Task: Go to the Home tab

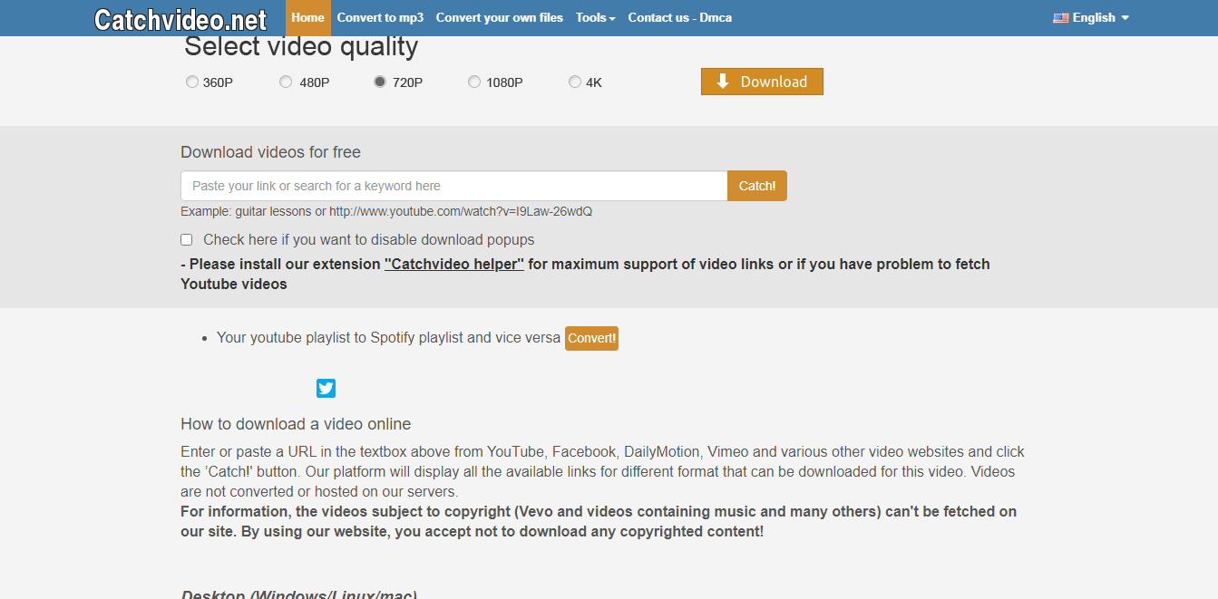Action: (x=308, y=18)
